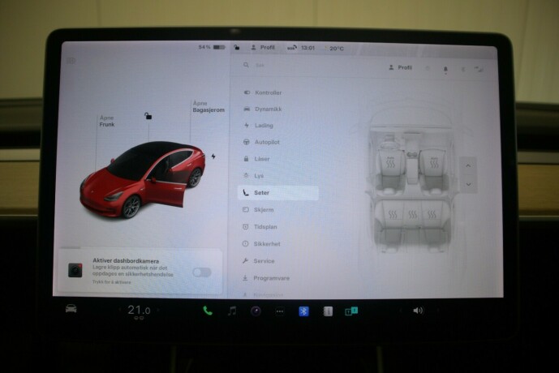Tap the notification bell icon

point(445,69)
